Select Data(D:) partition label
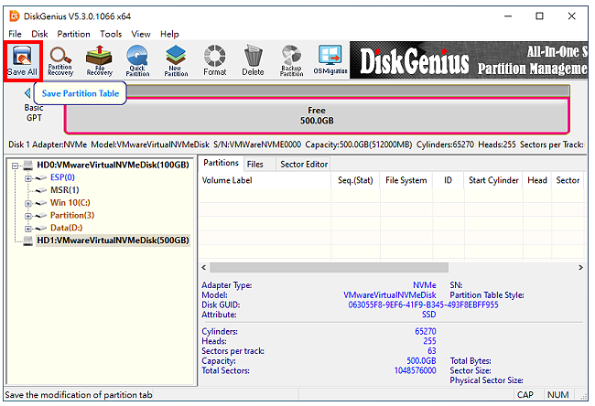 (67, 228)
